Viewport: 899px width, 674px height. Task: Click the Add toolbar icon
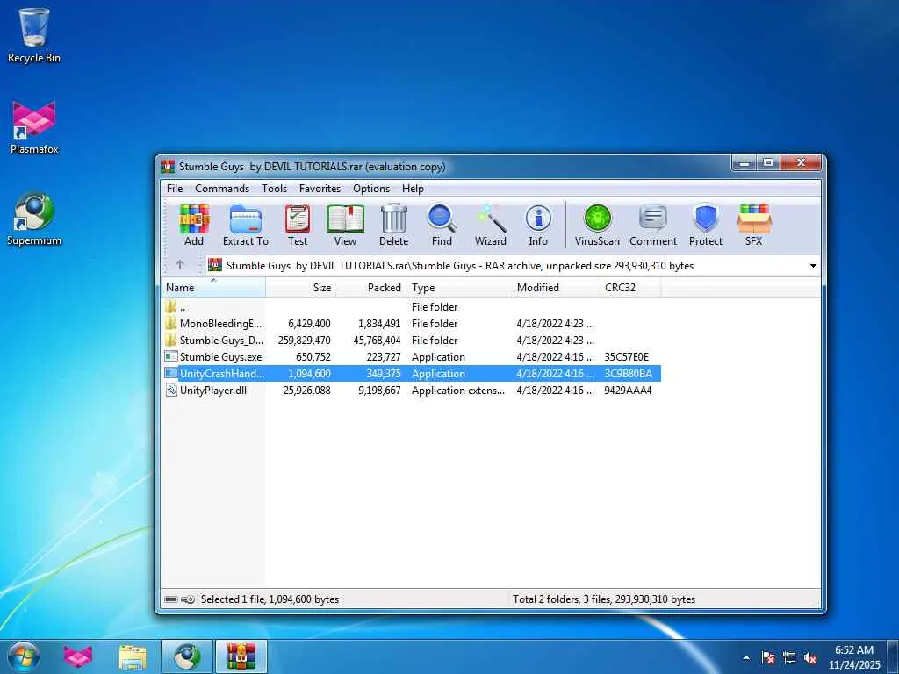click(x=194, y=225)
